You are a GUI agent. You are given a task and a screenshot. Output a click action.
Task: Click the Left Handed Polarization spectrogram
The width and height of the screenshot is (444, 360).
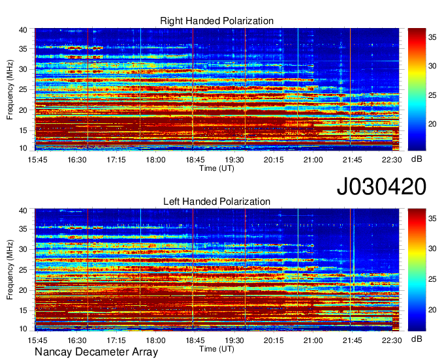(x=217, y=270)
